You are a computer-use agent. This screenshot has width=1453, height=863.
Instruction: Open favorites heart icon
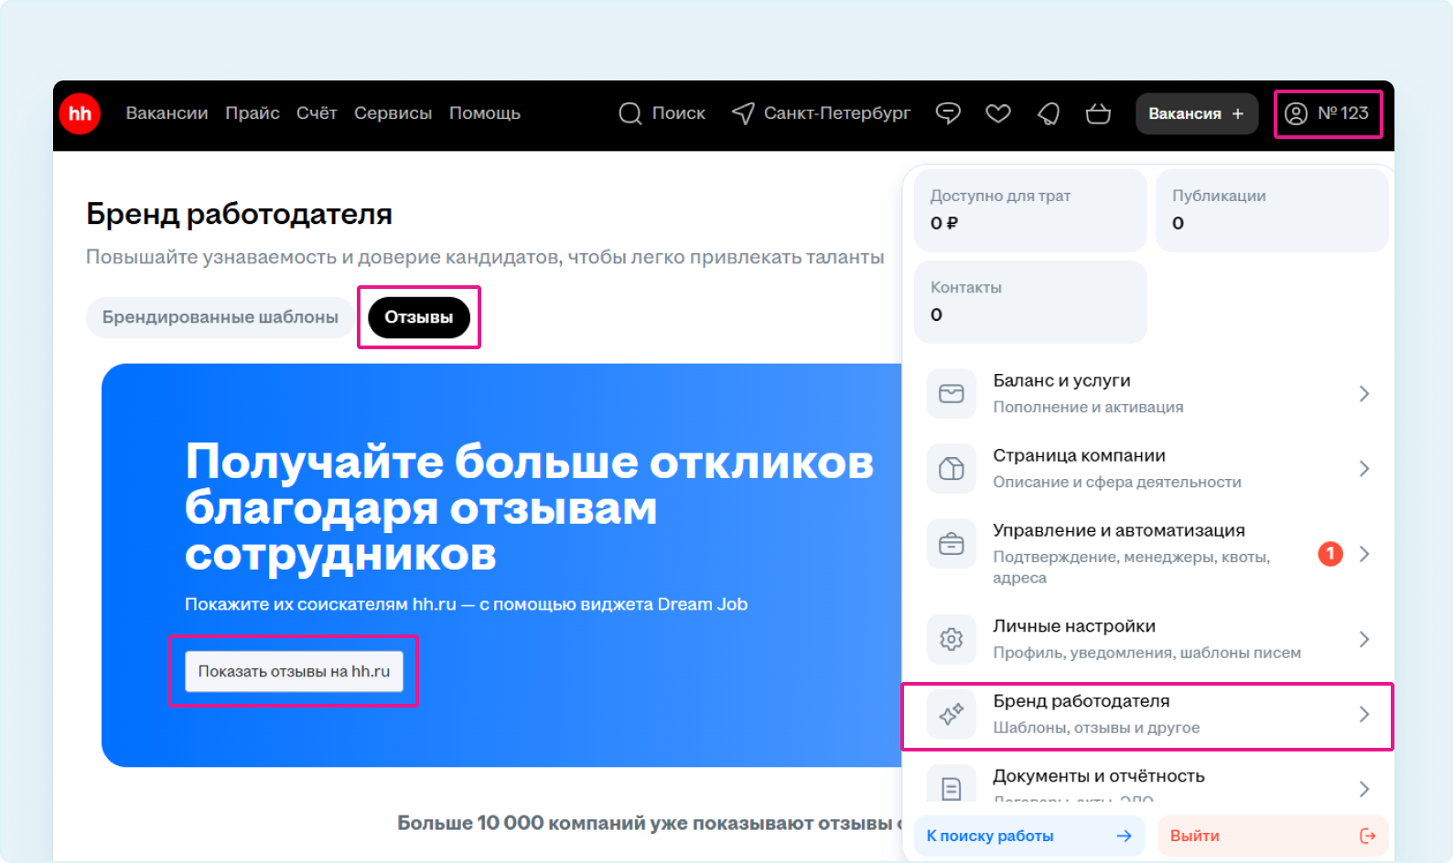click(997, 113)
